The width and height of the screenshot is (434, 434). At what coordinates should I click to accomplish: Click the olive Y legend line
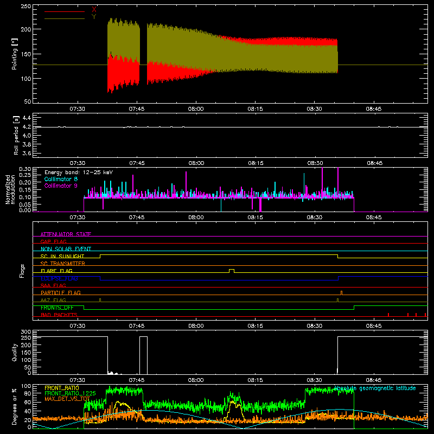tap(65, 19)
